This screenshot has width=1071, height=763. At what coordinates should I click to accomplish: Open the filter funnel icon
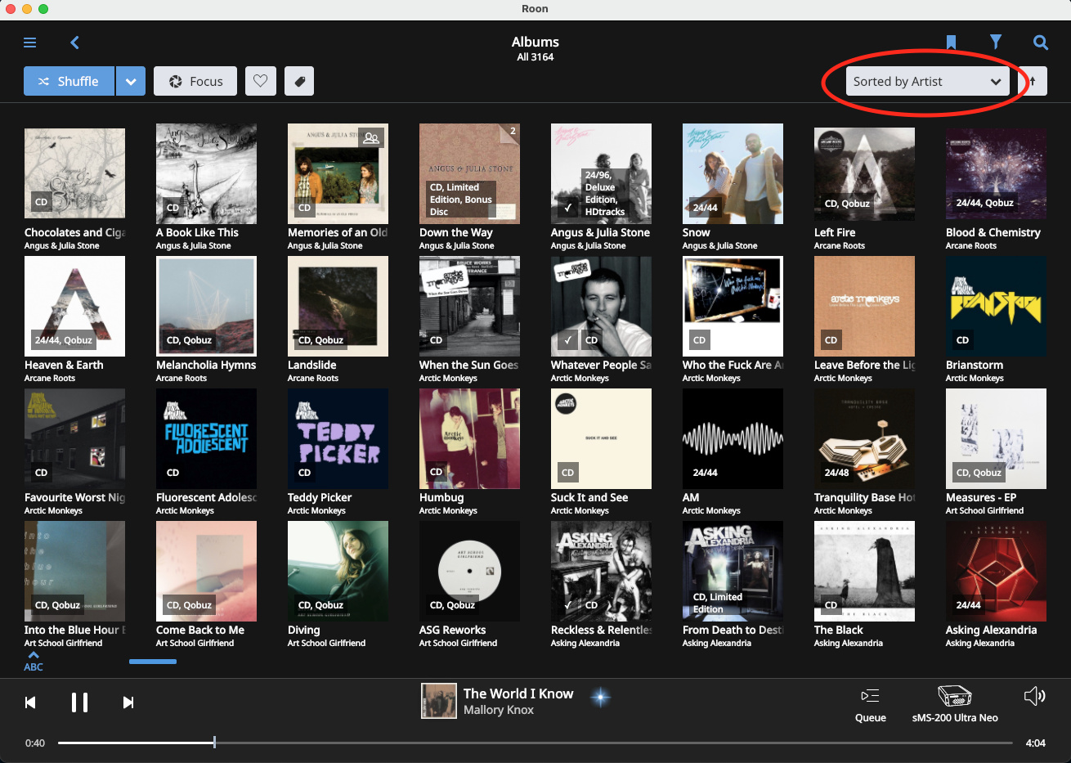tap(996, 42)
